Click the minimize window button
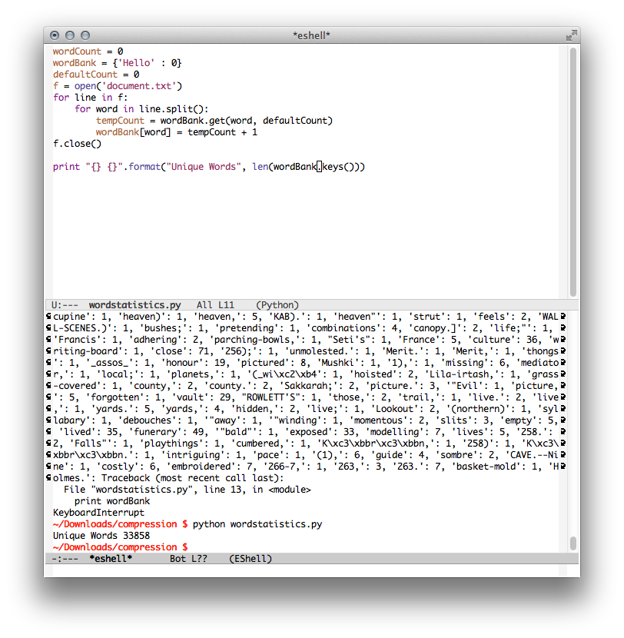Viewport: 624px width, 638px height. point(70,35)
